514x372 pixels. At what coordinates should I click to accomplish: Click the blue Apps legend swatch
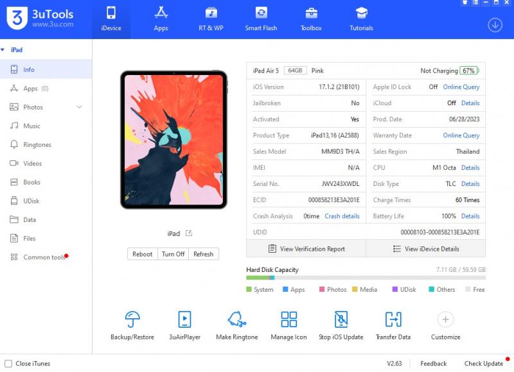click(x=285, y=289)
